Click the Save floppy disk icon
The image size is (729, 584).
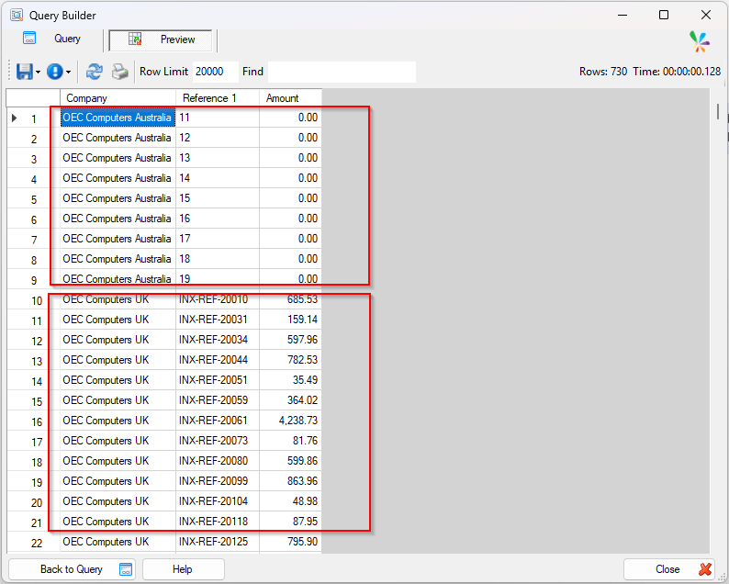[x=24, y=72]
